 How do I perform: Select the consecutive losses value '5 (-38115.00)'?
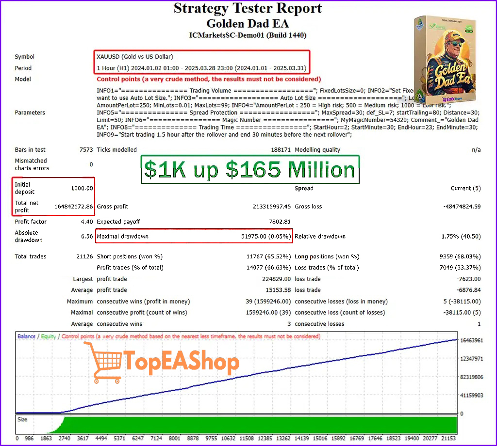[x=462, y=302]
